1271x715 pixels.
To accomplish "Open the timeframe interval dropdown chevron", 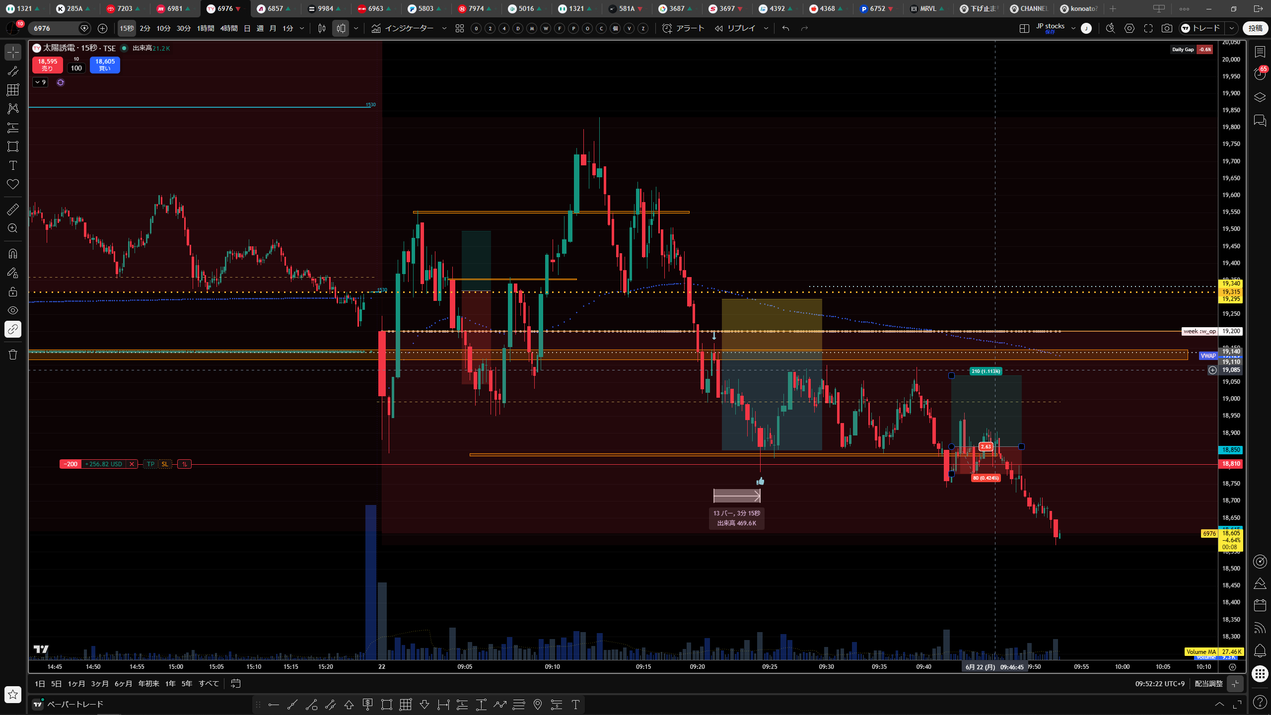I will [x=302, y=28].
